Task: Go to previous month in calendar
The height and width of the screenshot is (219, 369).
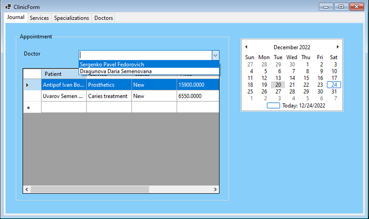Action: point(246,47)
